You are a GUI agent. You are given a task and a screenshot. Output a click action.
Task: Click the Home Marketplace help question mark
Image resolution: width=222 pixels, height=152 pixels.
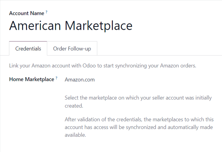point(56,78)
